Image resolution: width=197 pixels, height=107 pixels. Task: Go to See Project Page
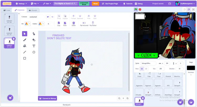[110, 4]
